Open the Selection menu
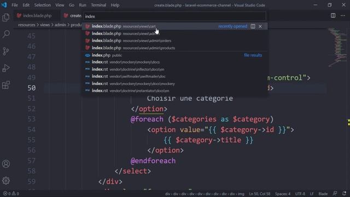350x197 pixels. tap(43, 5)
